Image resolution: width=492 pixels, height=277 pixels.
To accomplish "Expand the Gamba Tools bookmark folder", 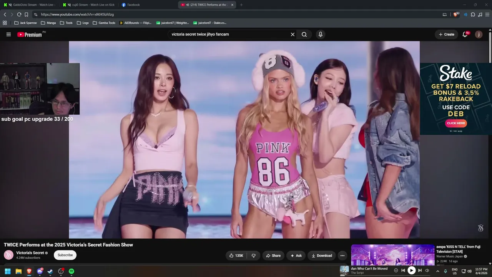I will pos(104,23).
